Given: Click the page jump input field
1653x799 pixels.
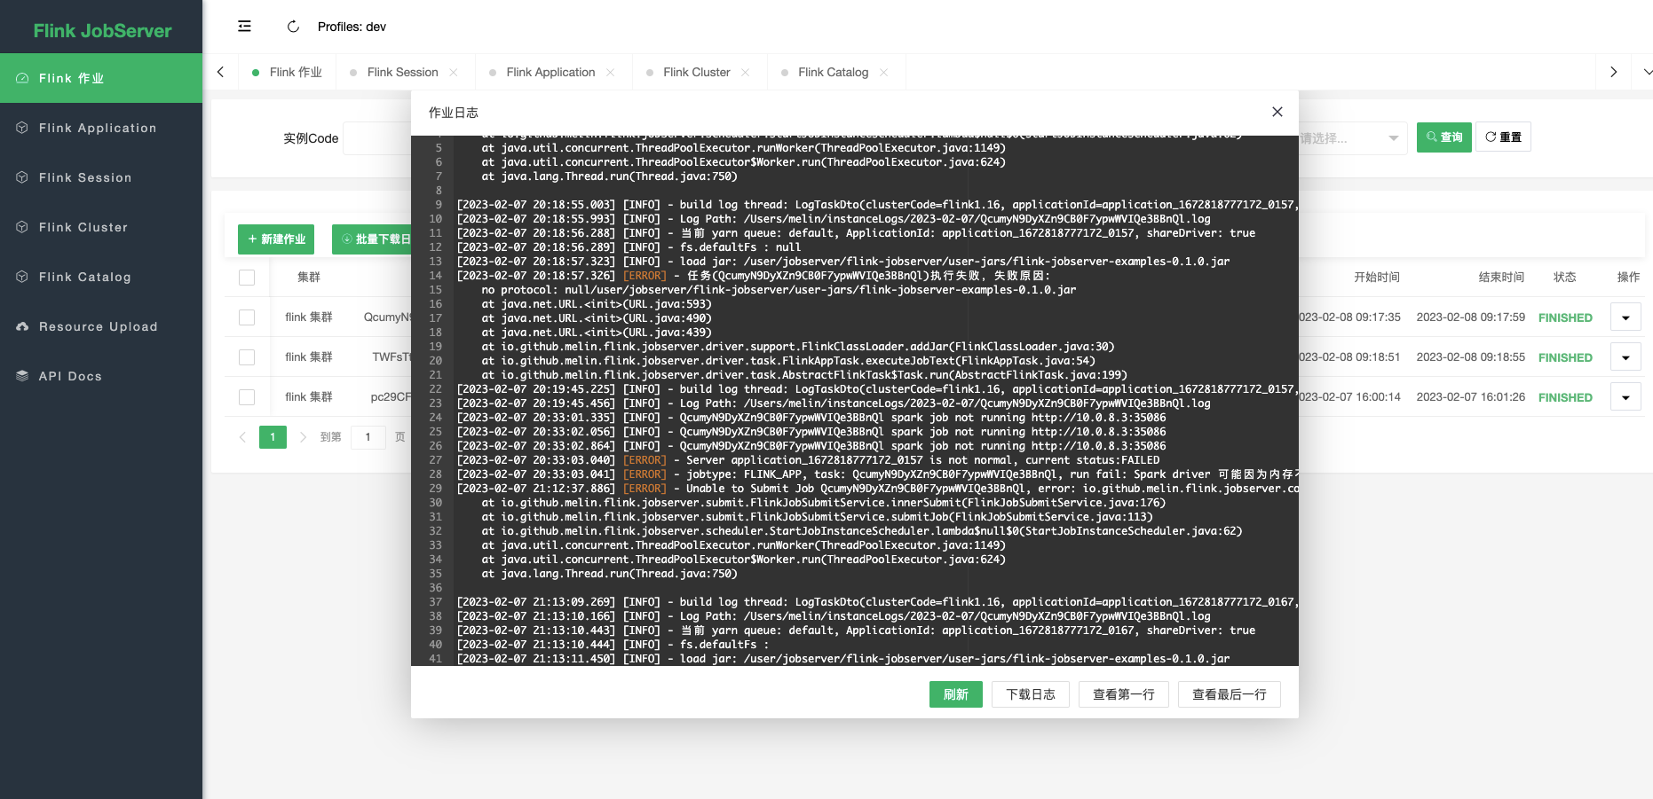Looking at the screenshot, I should tap(368, 437).
